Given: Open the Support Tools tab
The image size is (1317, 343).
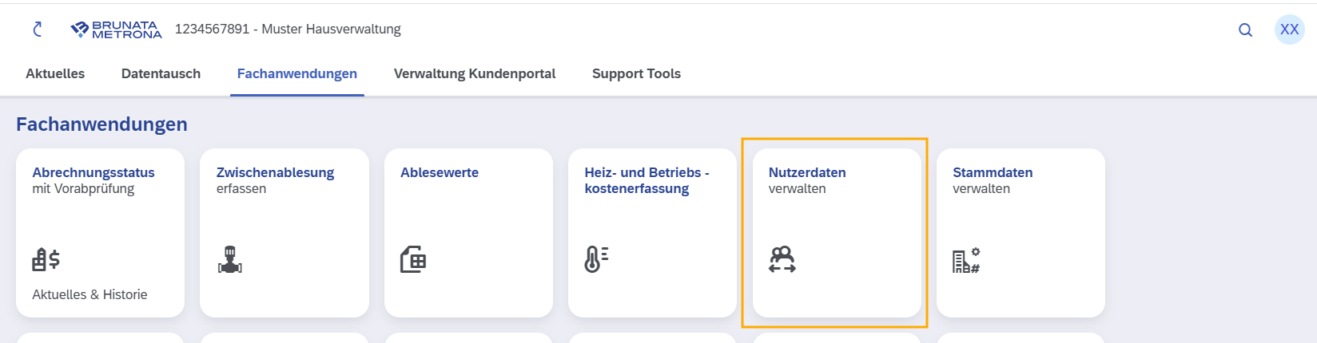Looking at the screenshot, I should coord(636,73).
